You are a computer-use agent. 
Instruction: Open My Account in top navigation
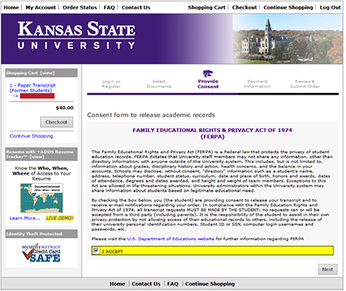pos(41,8)
